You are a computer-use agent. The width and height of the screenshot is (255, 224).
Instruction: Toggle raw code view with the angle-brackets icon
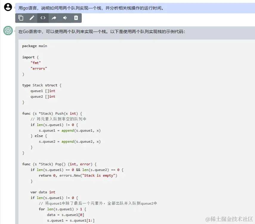pyautogui.click(x=43, y=18)
